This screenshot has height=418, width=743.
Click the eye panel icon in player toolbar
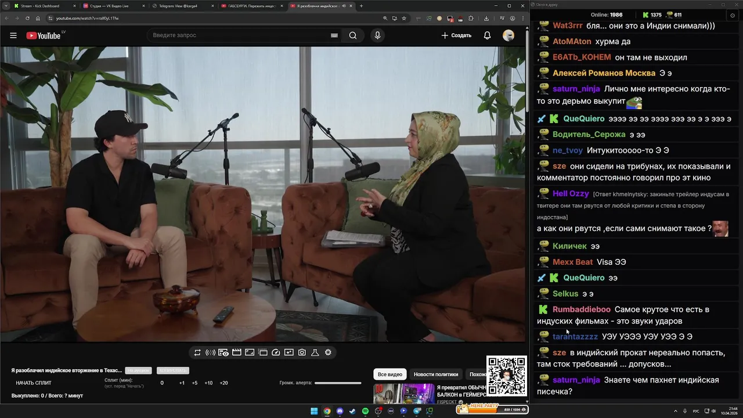click(223, 352)
